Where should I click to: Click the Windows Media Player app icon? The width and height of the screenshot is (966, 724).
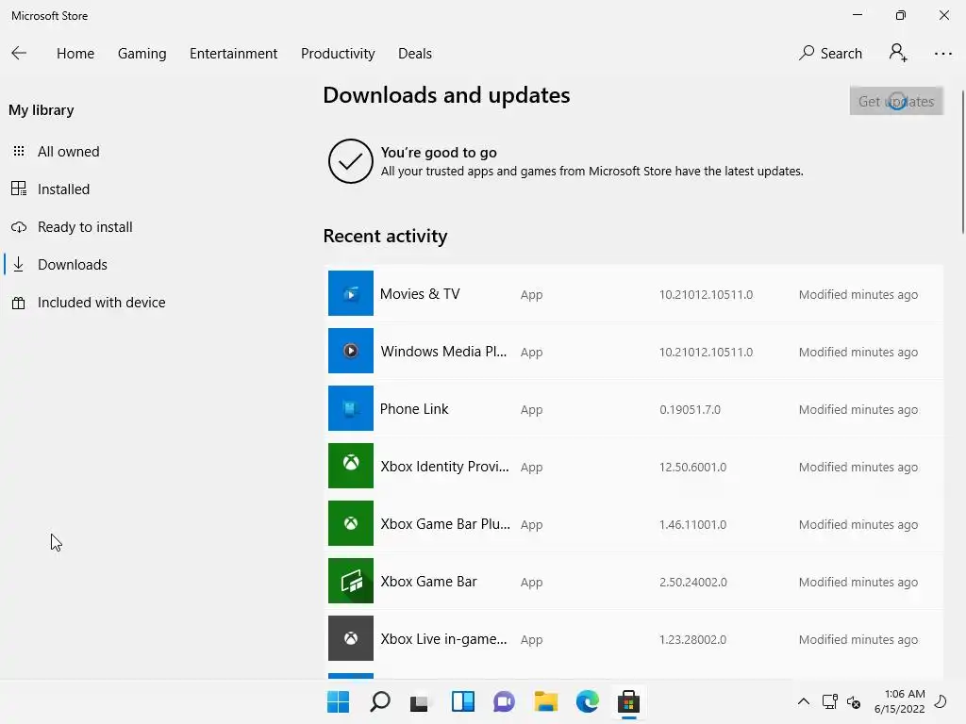point(351,351)
